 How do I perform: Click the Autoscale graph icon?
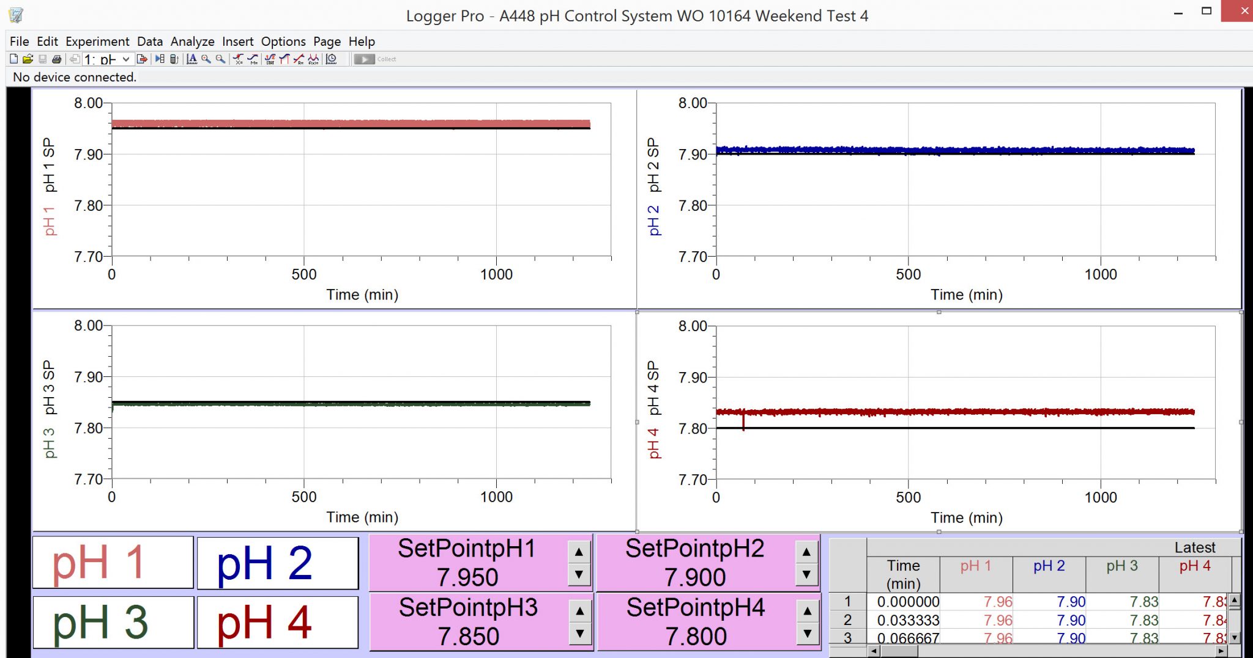coord(191,59)
